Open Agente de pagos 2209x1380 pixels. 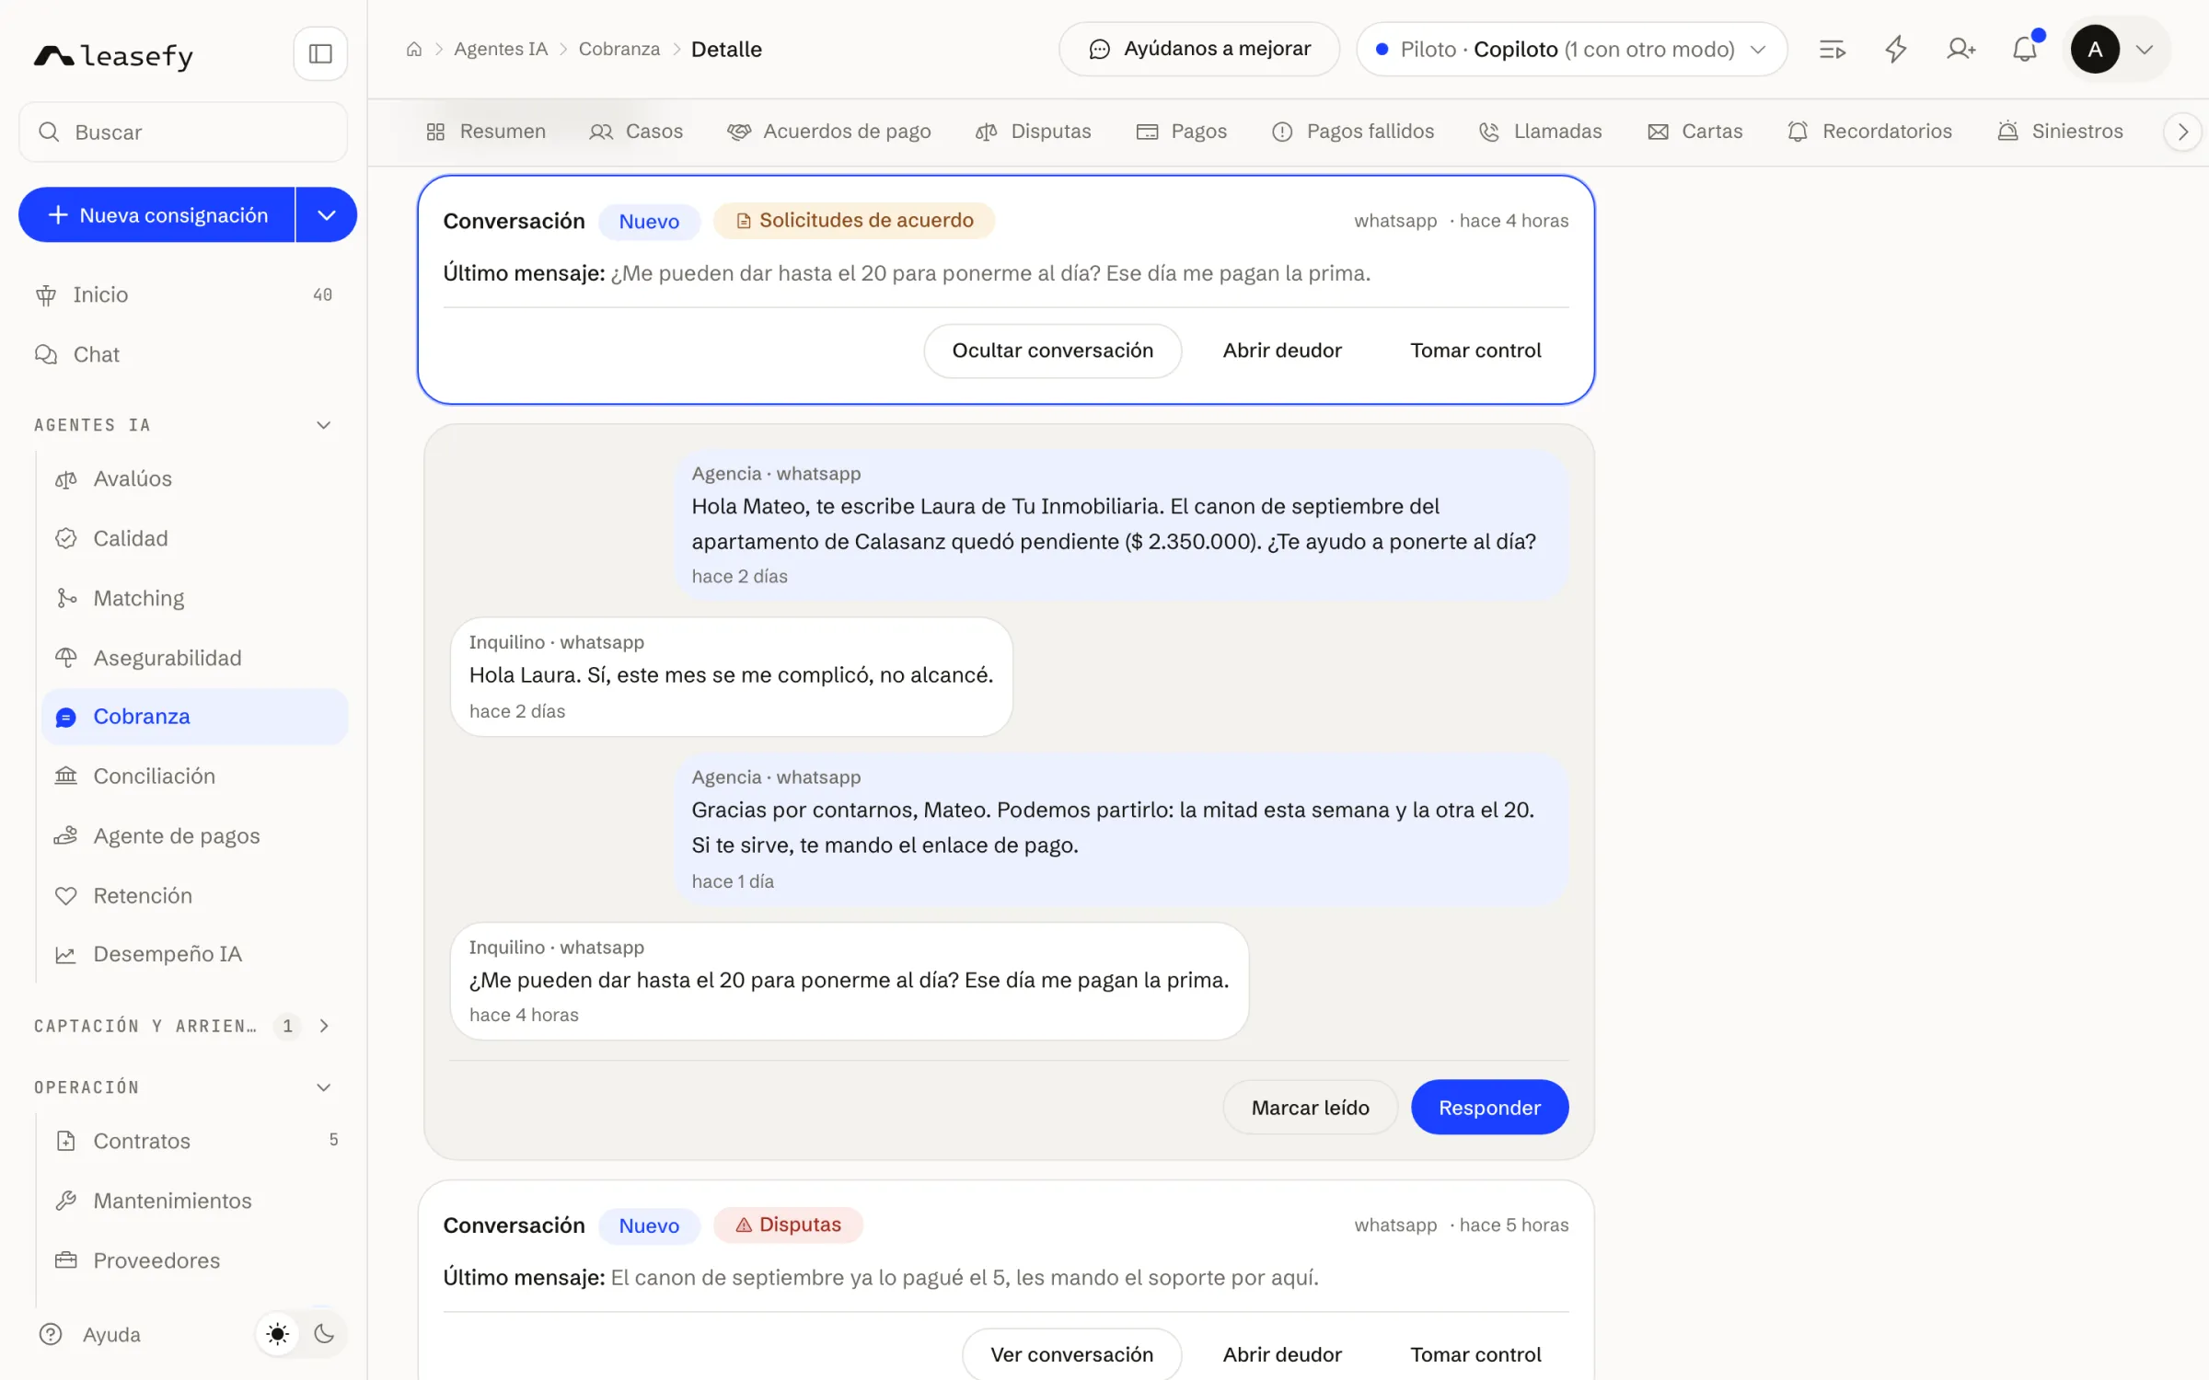(x=193, y=836)
